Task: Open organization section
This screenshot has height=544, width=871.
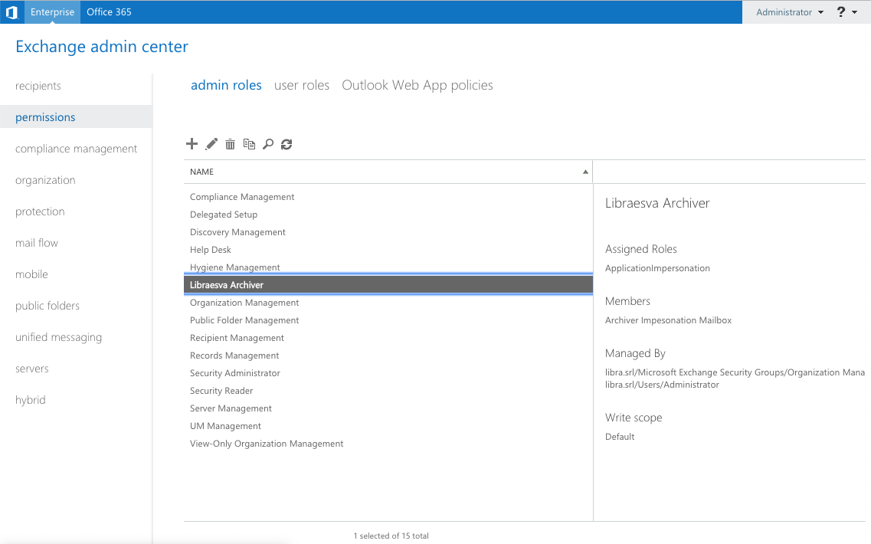Action: coord(45,180)
